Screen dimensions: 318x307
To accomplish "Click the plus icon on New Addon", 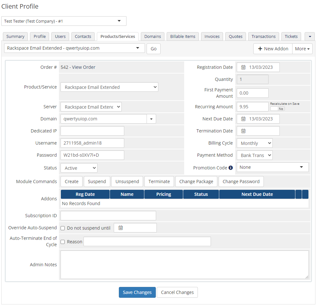I will click(260, 49).
